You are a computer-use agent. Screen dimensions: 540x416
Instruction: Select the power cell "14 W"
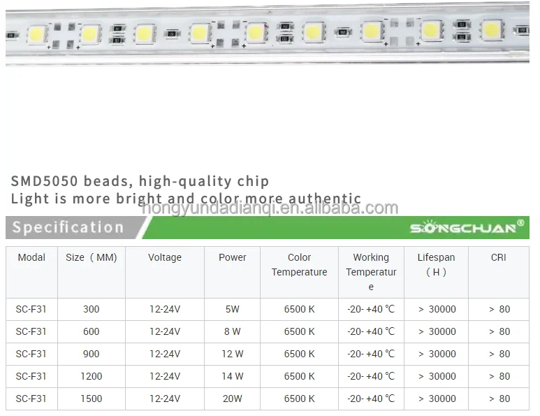(233, 376)
